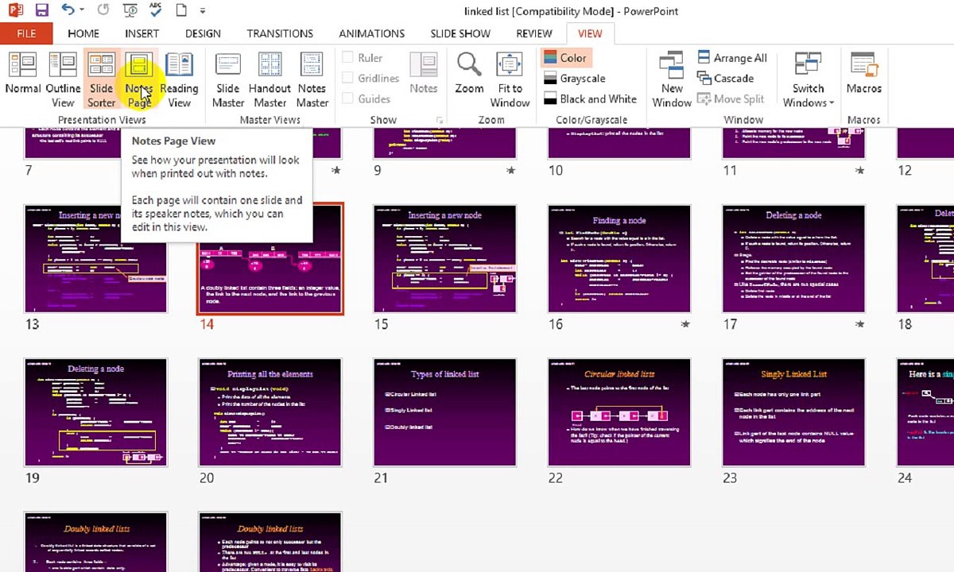Select Color display mode
The height and width of the screenshot is (572, 954).
point(565,58)
